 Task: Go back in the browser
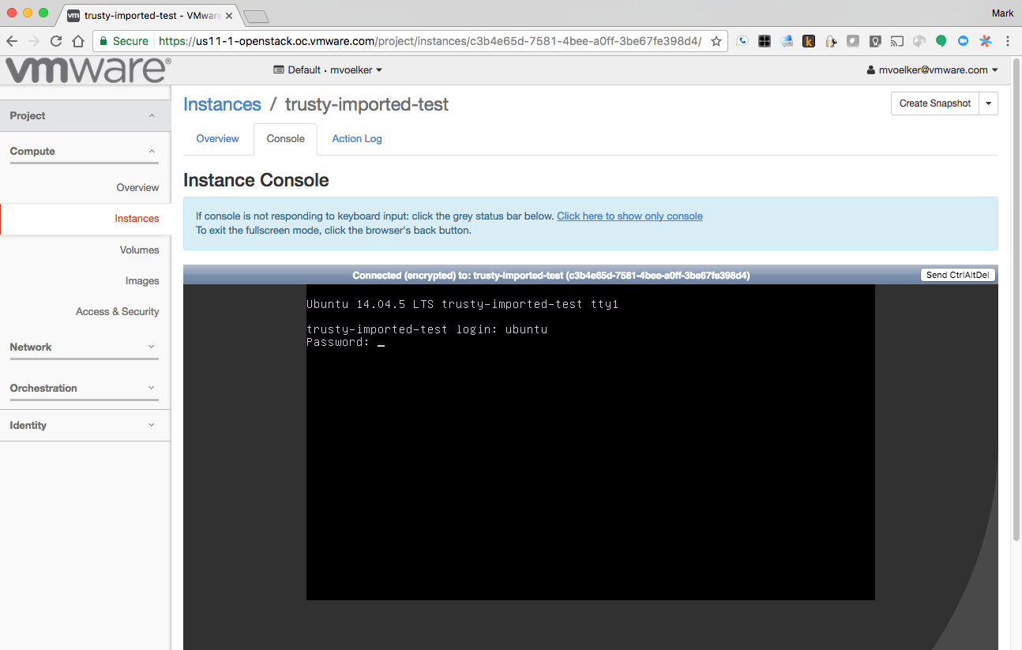[12, 41]
